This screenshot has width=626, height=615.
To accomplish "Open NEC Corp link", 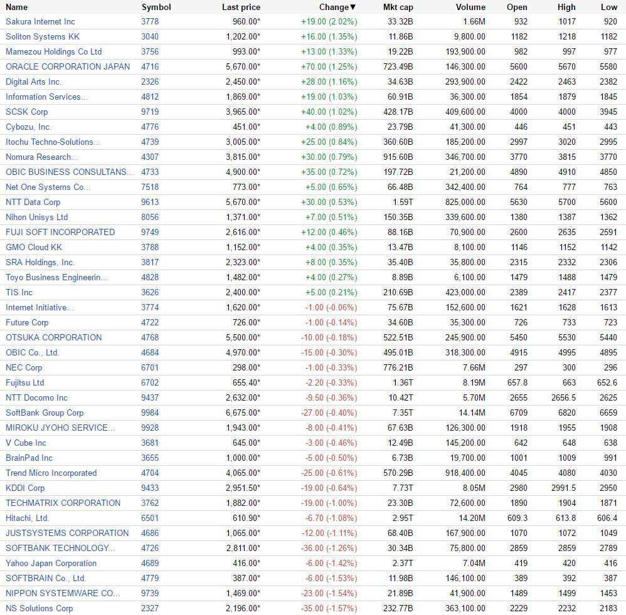I will point(24,367).
